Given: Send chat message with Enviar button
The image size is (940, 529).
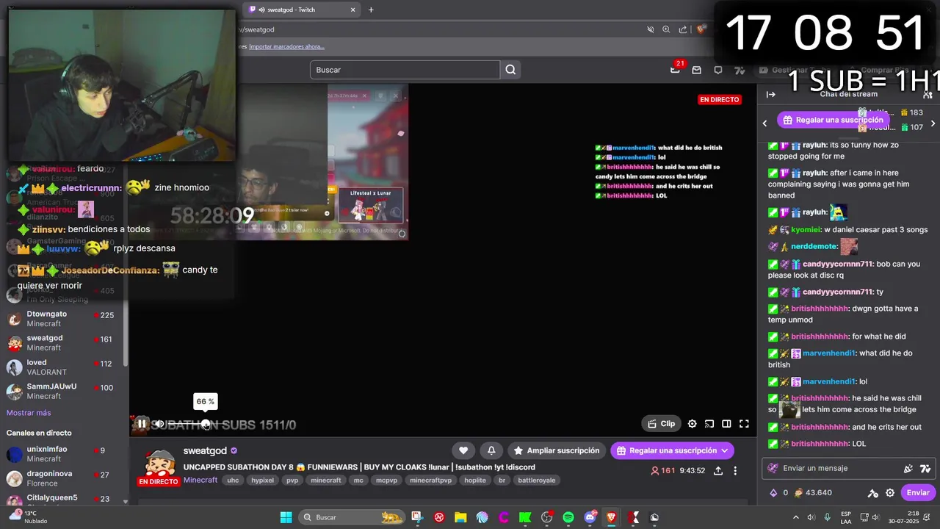Looking at the screenshot, I should coord(918,492).
